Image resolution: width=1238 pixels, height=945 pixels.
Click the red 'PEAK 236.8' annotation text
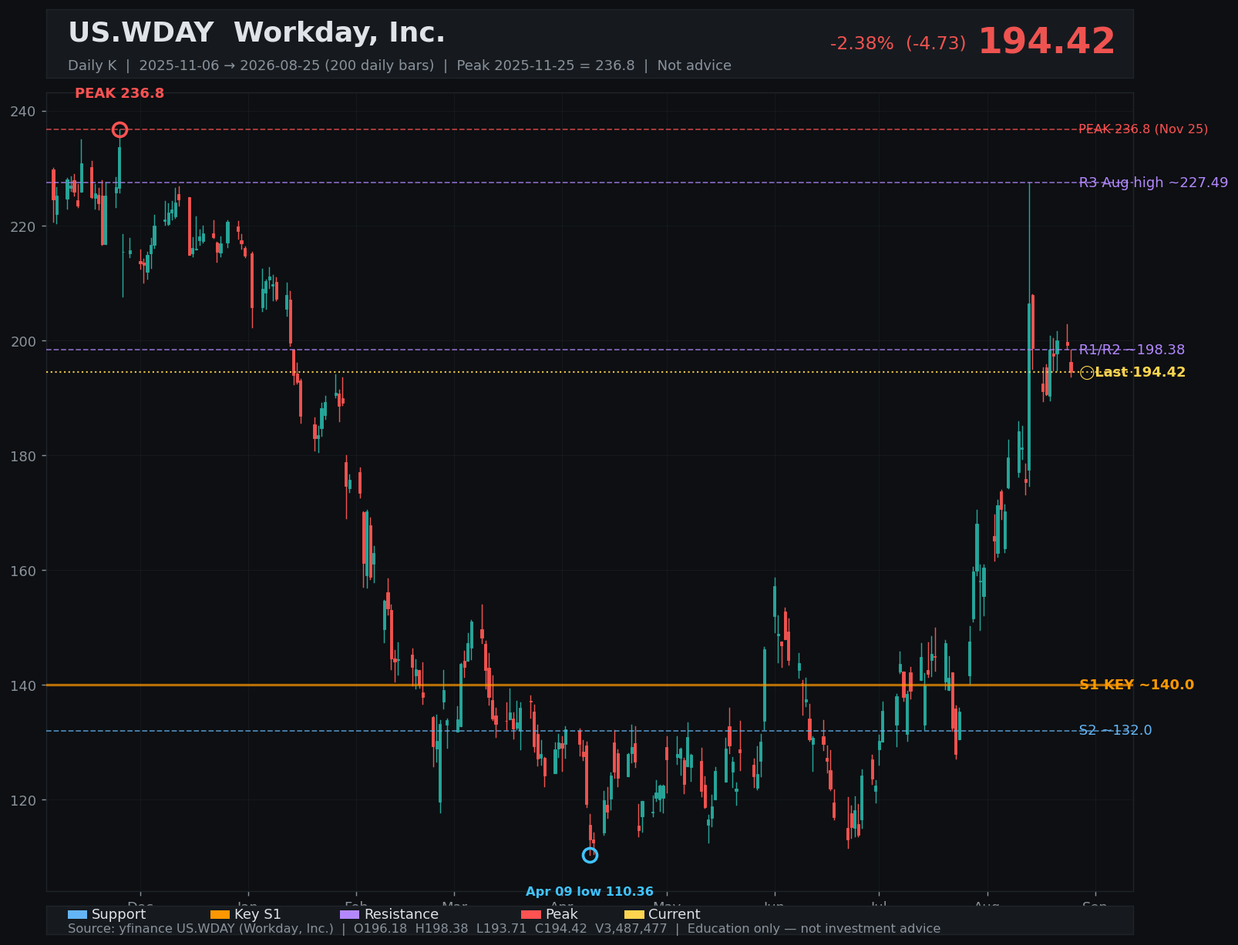pos(119,93)
